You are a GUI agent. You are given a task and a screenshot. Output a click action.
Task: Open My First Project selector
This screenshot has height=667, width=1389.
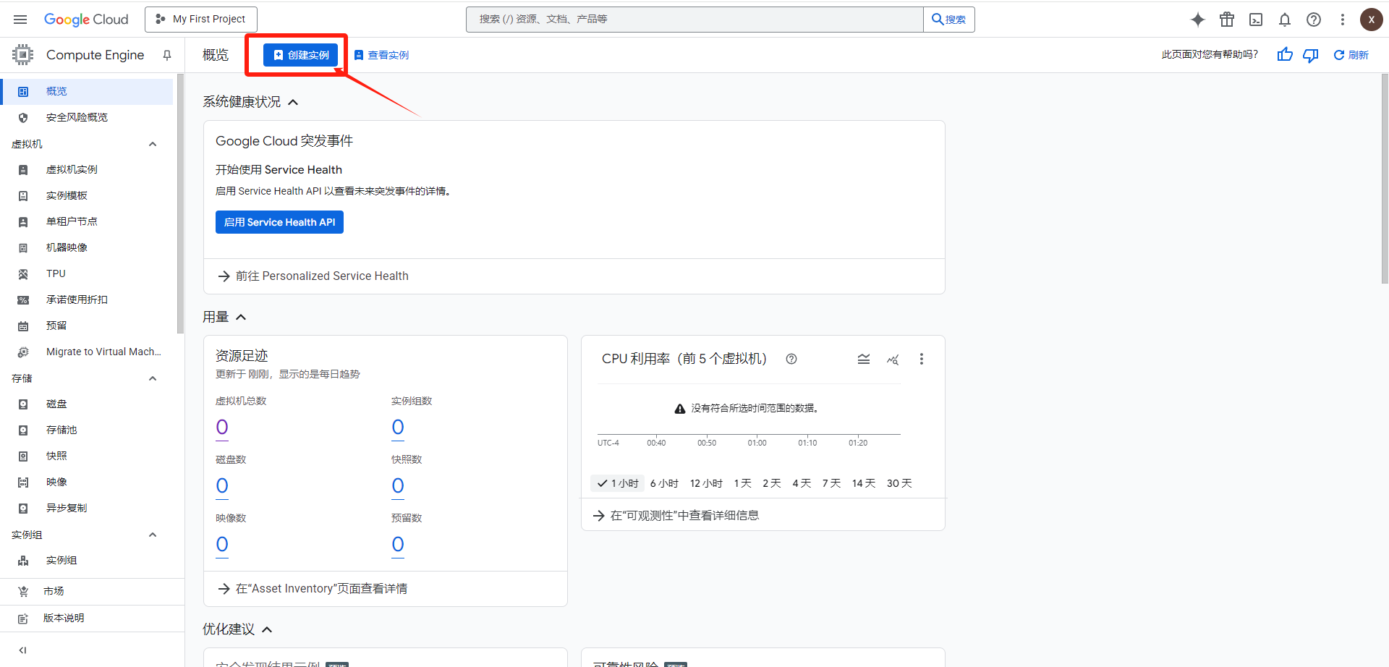coord(201,20)
